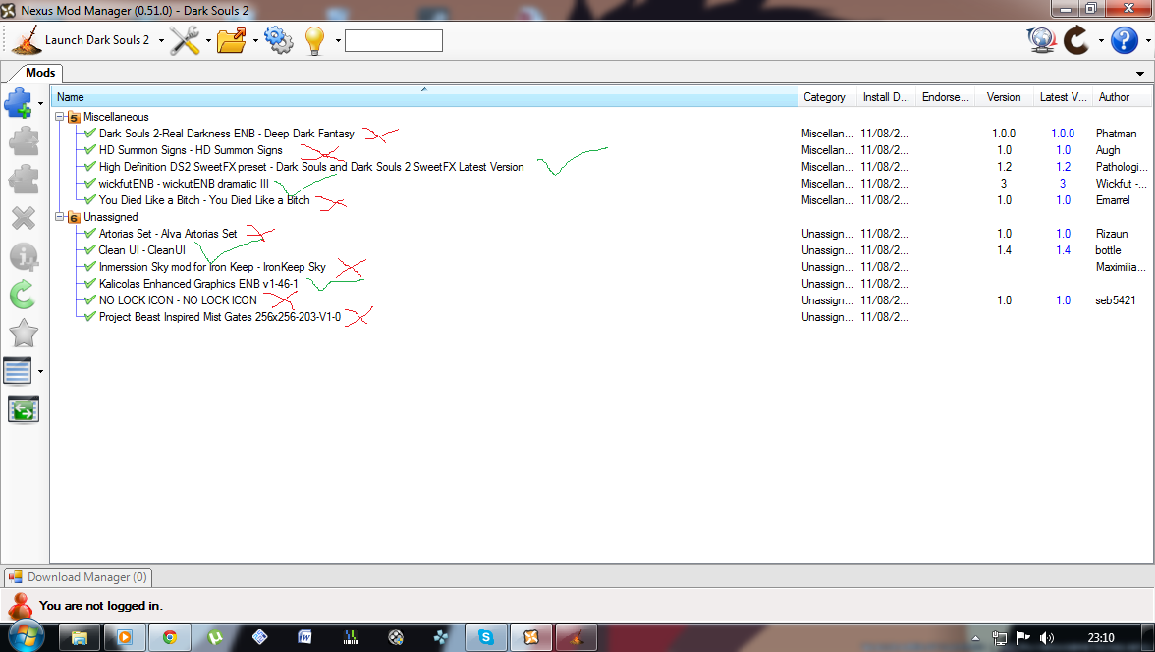Image resolution: width=1155 pixels, height=652 pixels.
Task: Expand the Add Mod dropdown arrow
Action: tap(40, 103)
